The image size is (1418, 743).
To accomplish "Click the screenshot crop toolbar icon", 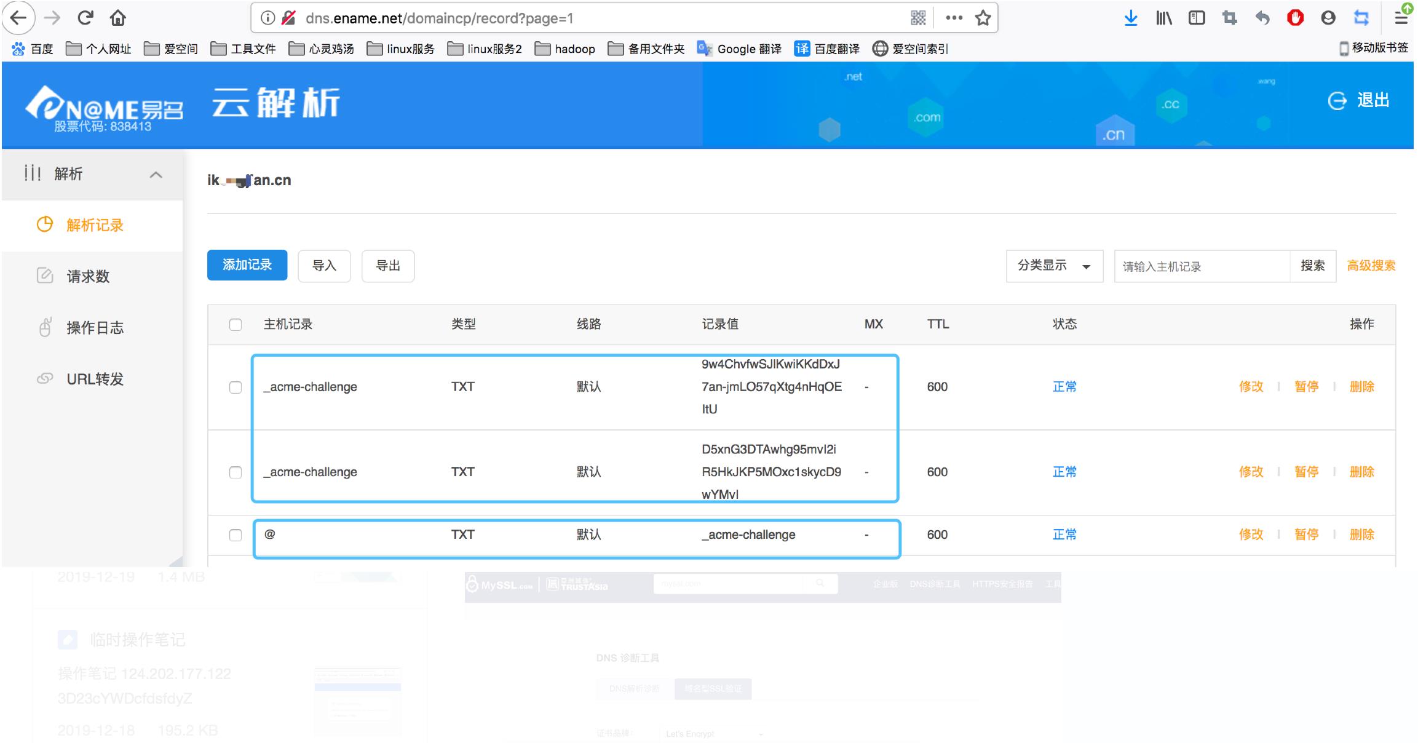I will coord(1229,18).
